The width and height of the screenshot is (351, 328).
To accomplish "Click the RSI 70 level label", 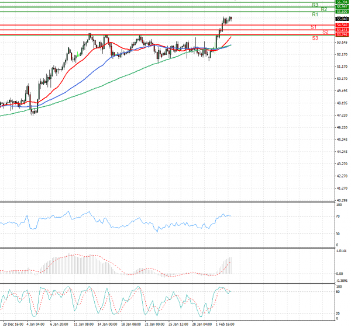I will (x=338, y=217).
